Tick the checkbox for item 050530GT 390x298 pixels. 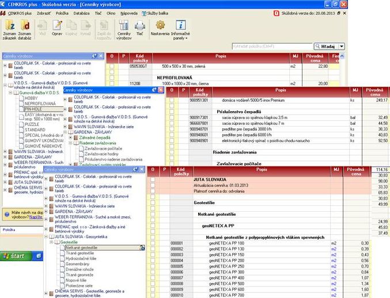[x=112, y=66]
